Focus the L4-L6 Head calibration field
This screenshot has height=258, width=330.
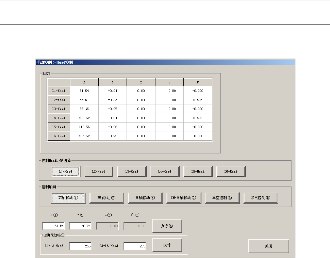(135, 246)
